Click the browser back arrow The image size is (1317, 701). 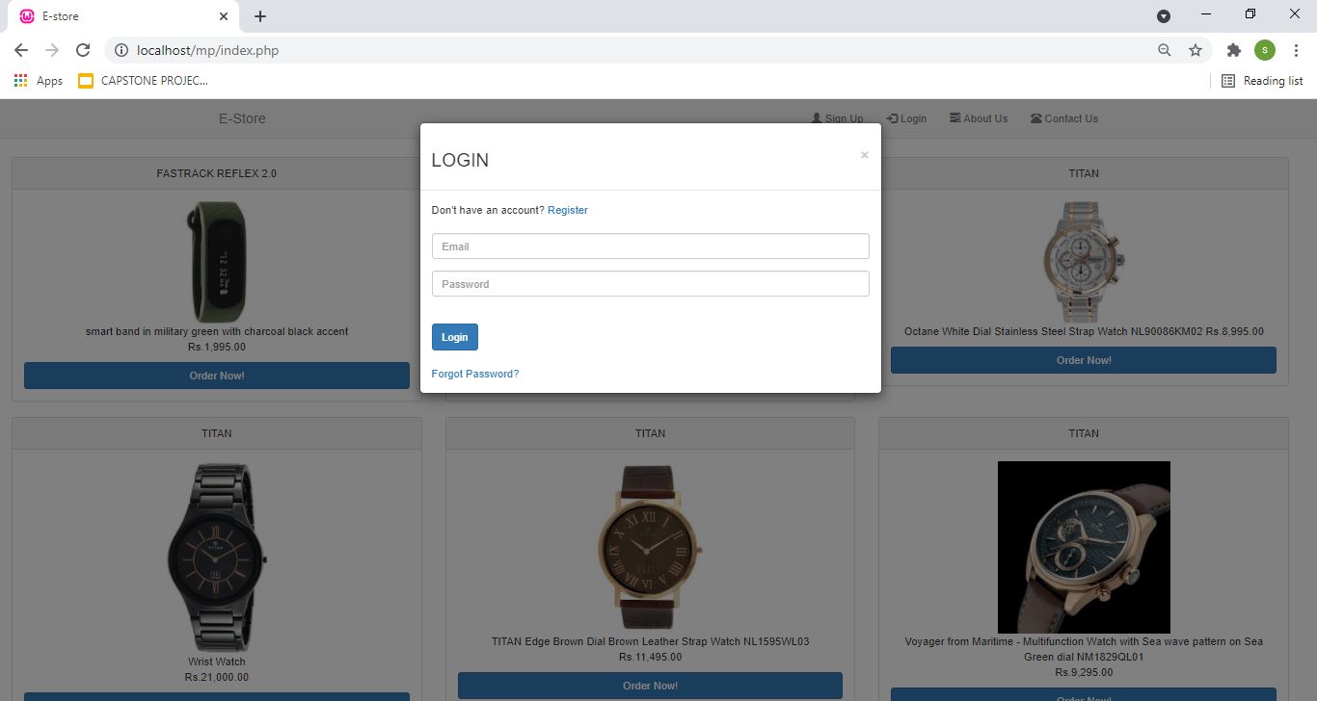(x=21, y=50)
